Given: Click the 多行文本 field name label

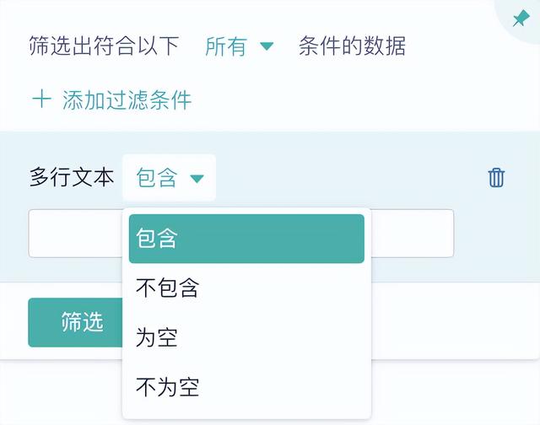Looking at the screenshot, I should [x=72, y=178].
